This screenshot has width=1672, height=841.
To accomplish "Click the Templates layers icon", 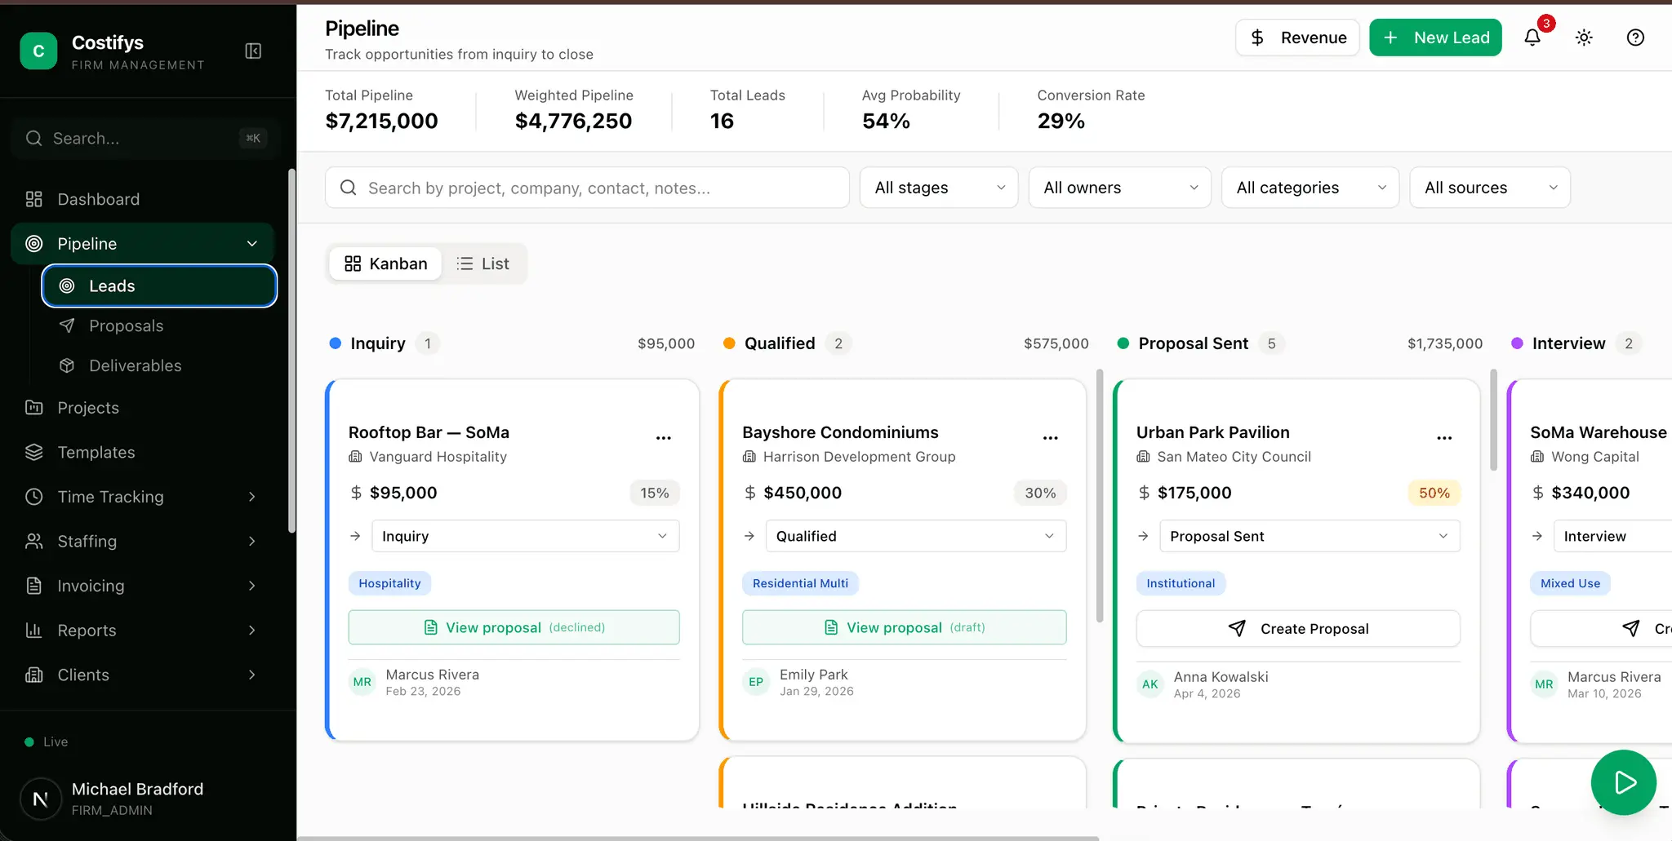I will coord(33,452).
